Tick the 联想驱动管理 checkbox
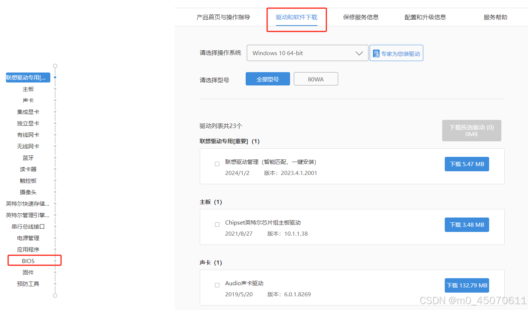Screen dimensions: 528x310 pyautogui.click(x=217, y=164)
